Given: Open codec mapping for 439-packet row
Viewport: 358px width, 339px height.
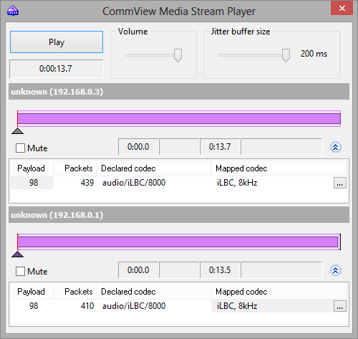Looking at the screenshot, I should click(x=340, y=183).
